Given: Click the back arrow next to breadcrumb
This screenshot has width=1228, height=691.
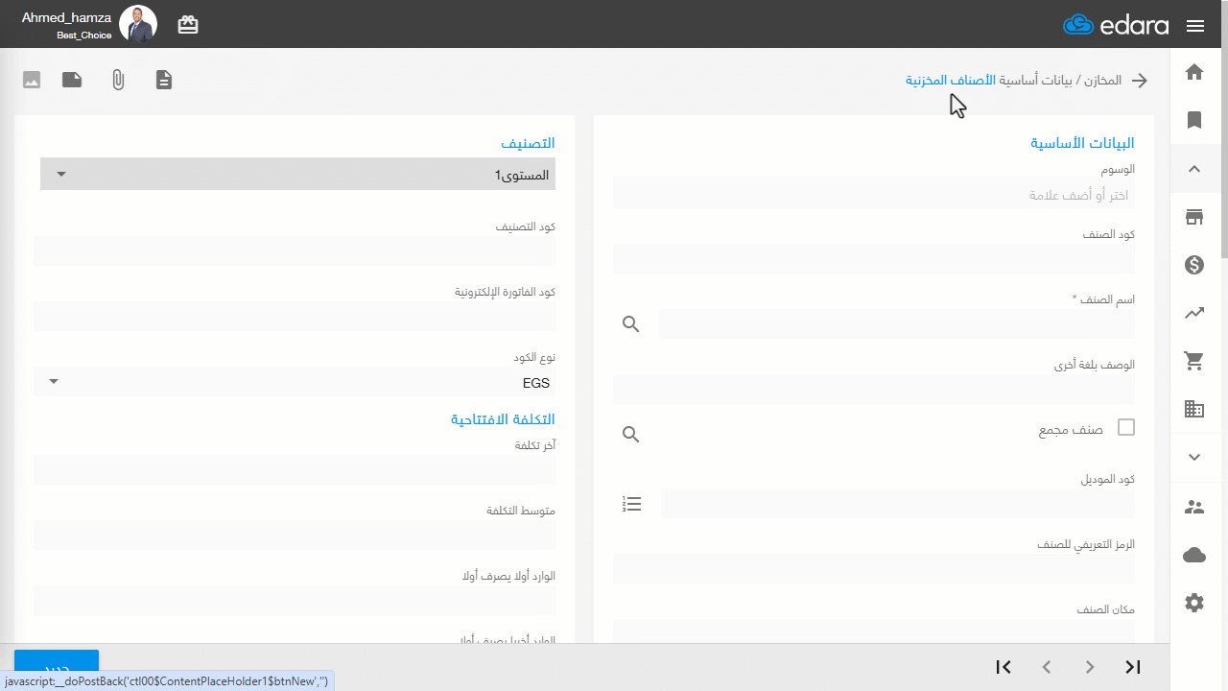Looking at the screenshot, I should [x=1140, y=81].
